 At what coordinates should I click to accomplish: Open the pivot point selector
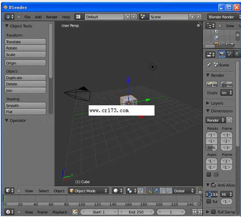click(x=131, y=191)
